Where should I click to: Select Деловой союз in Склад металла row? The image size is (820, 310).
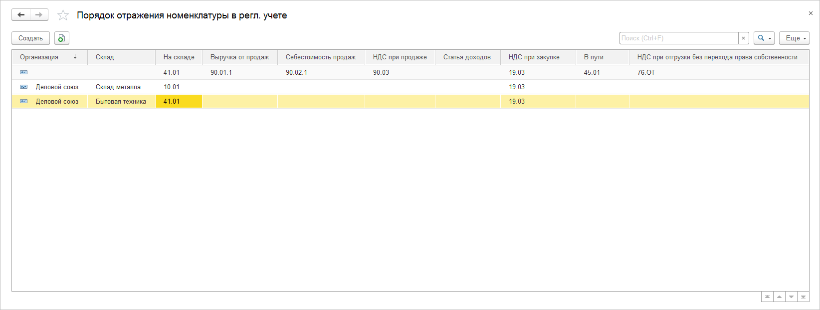tap(57, 87)
